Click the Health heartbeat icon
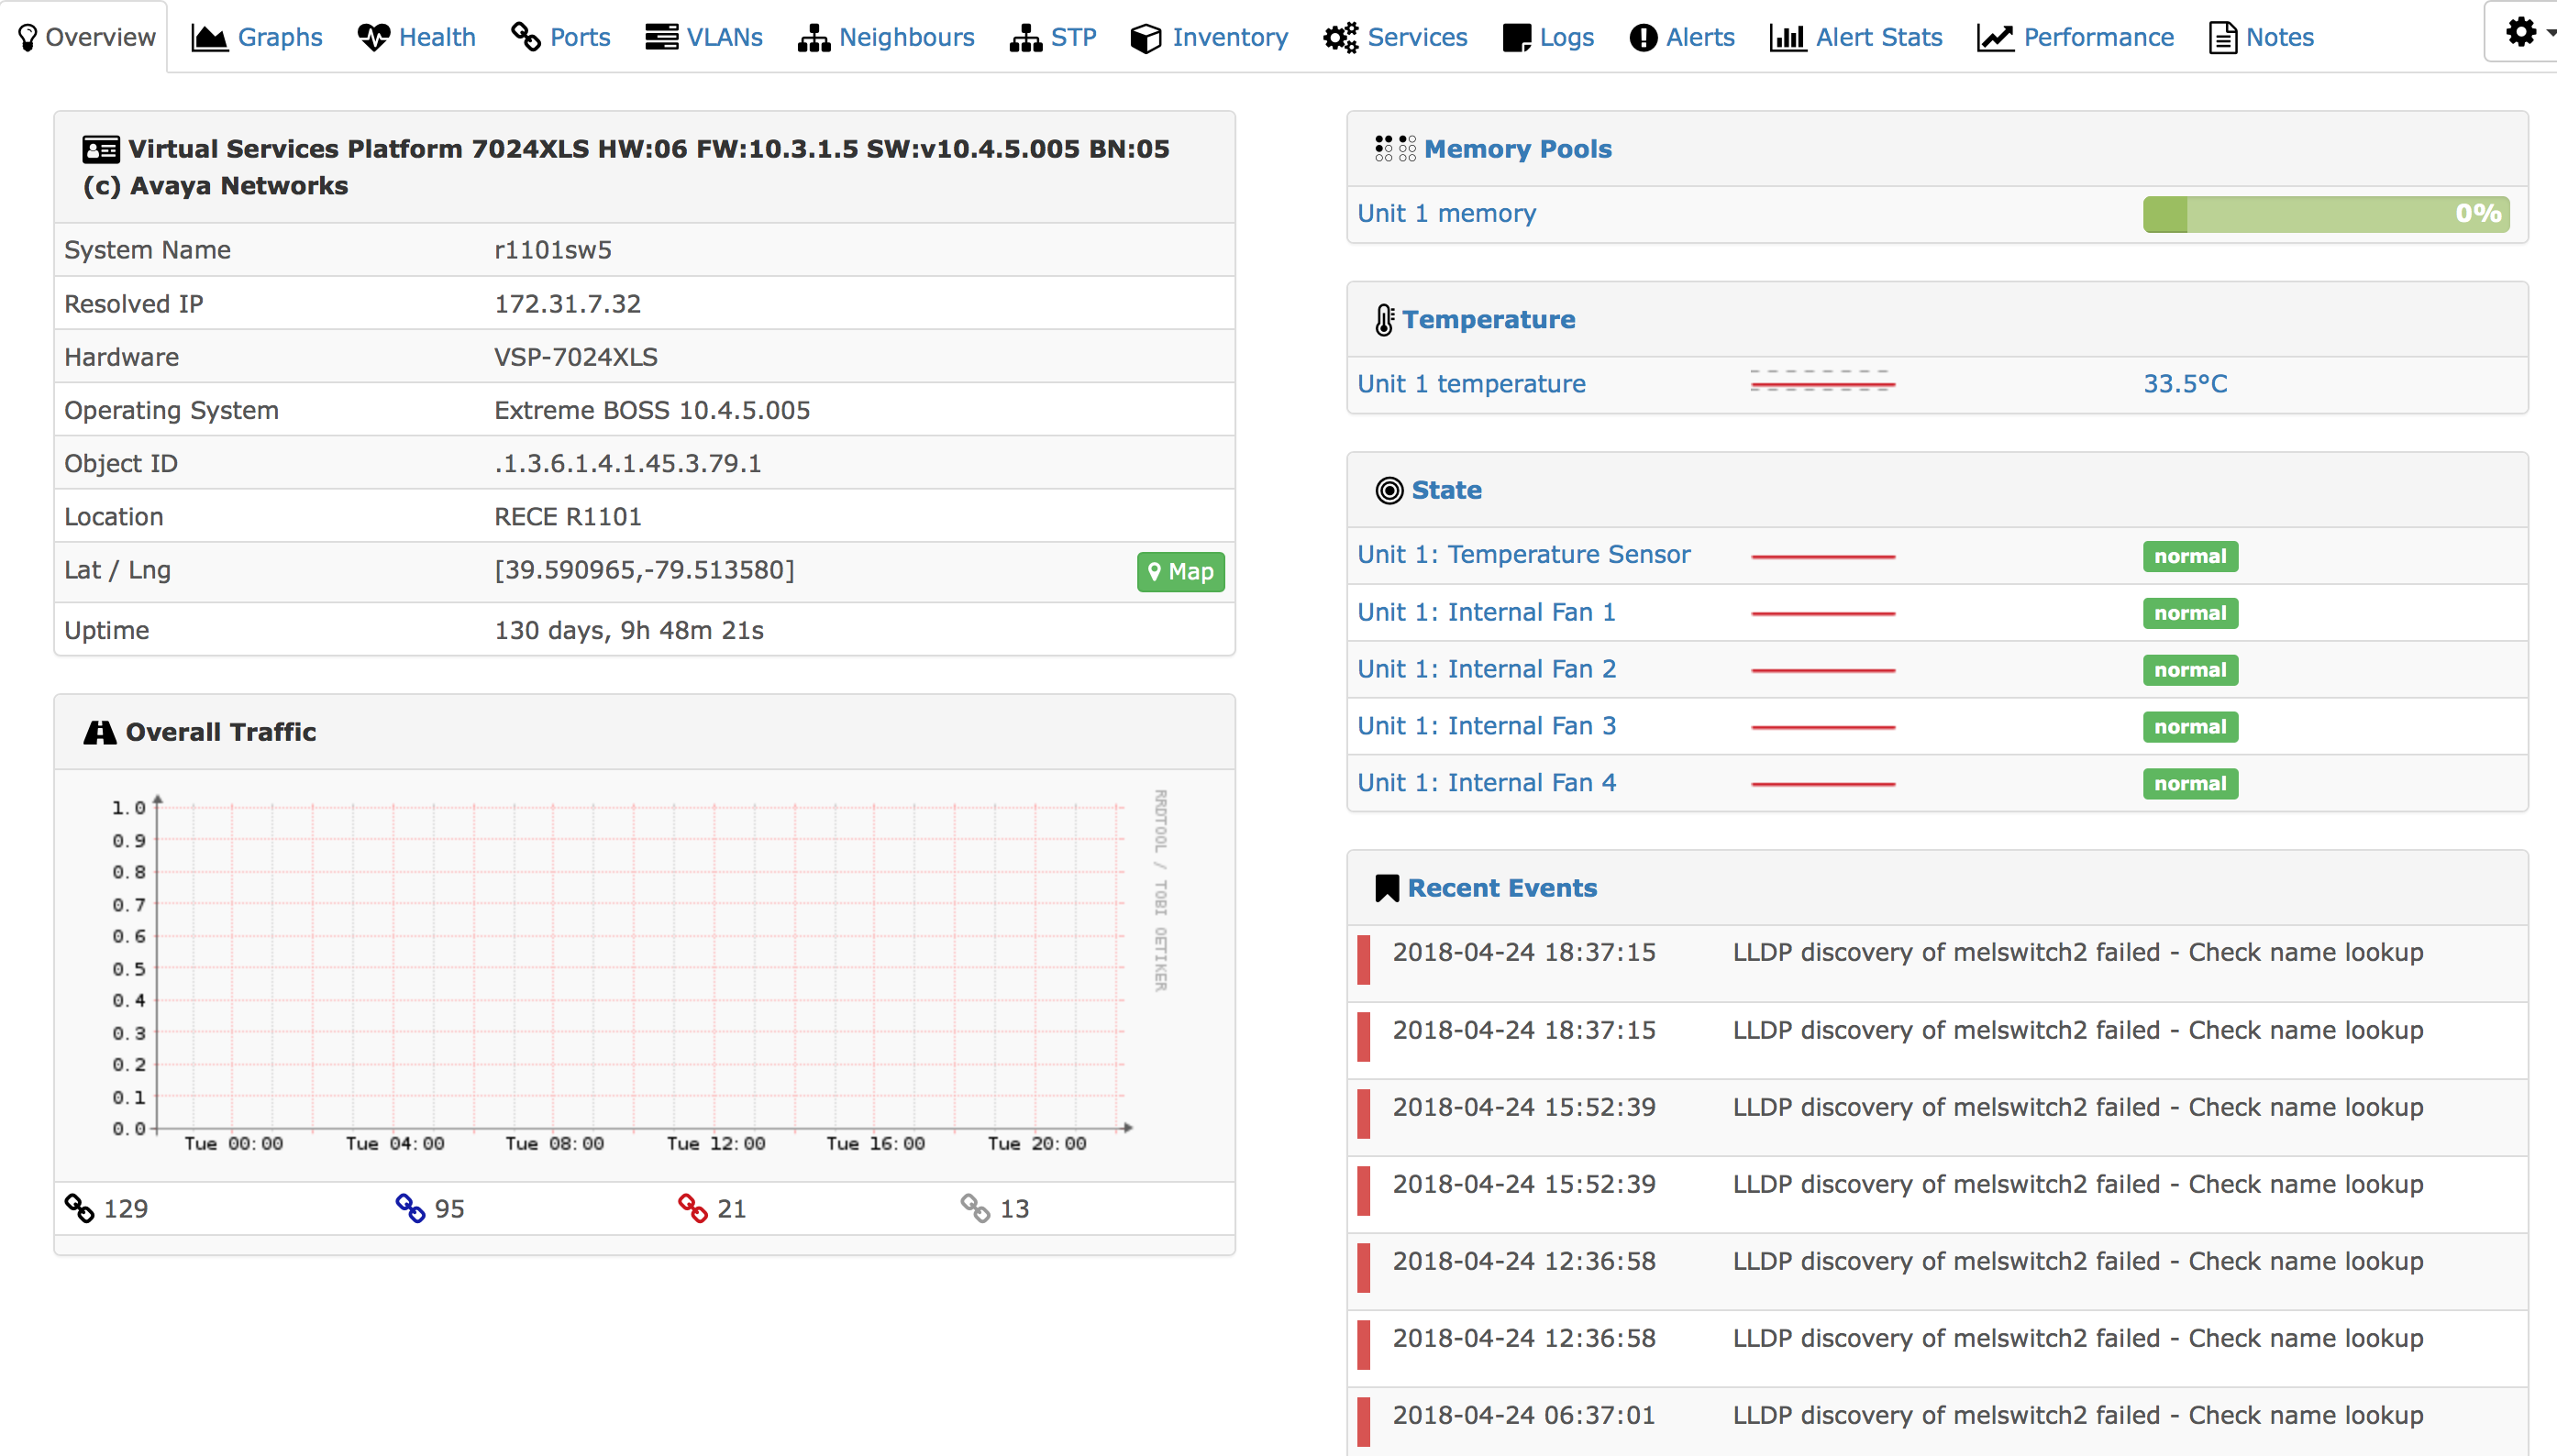Image resolution: width=2557 pixels, height=1456 pixels. (373, 38)
